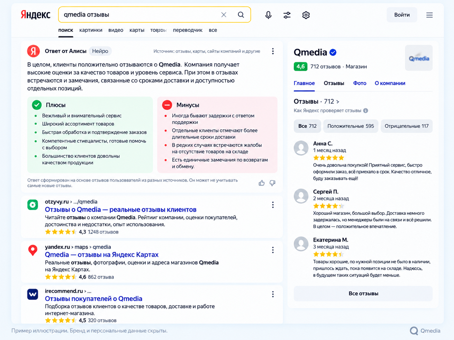The width and height of the screenshot is (454, 340).
Task: Click the Нейро badge
Action: pos(100,51)
